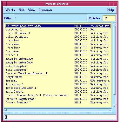The height and width of the screenshot is (124, 120).
Task: Select the Interface Builder 1 process
Action: (x=58, y=88)
